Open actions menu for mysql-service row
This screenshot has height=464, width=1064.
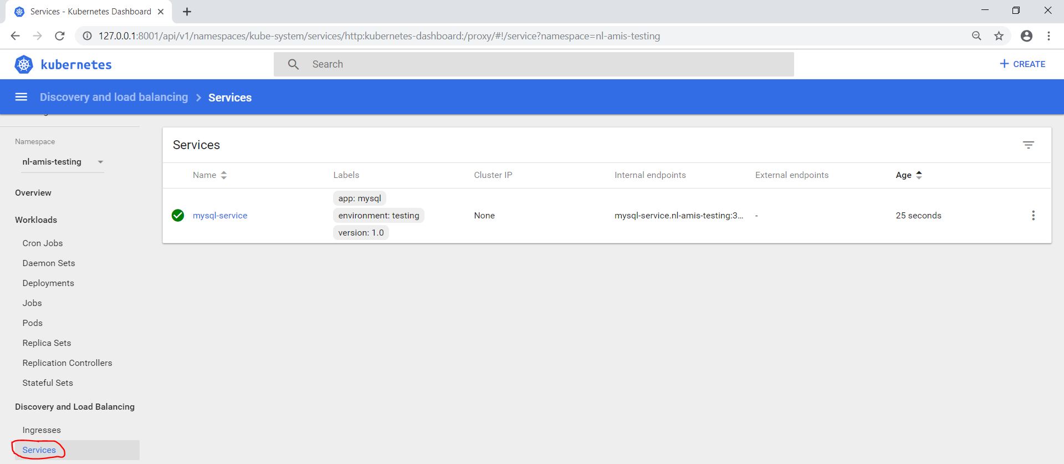pos(1032,216)
